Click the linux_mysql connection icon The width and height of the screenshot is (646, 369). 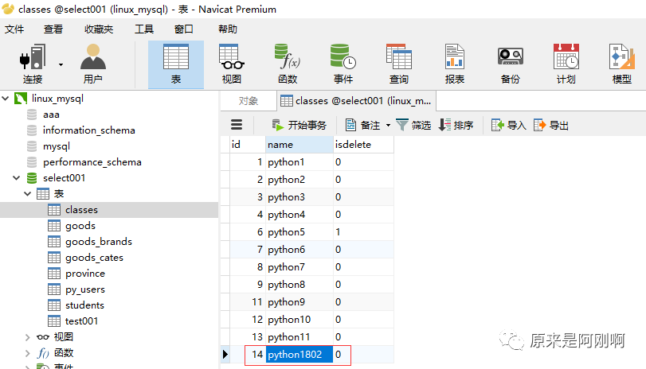point(21,99)
